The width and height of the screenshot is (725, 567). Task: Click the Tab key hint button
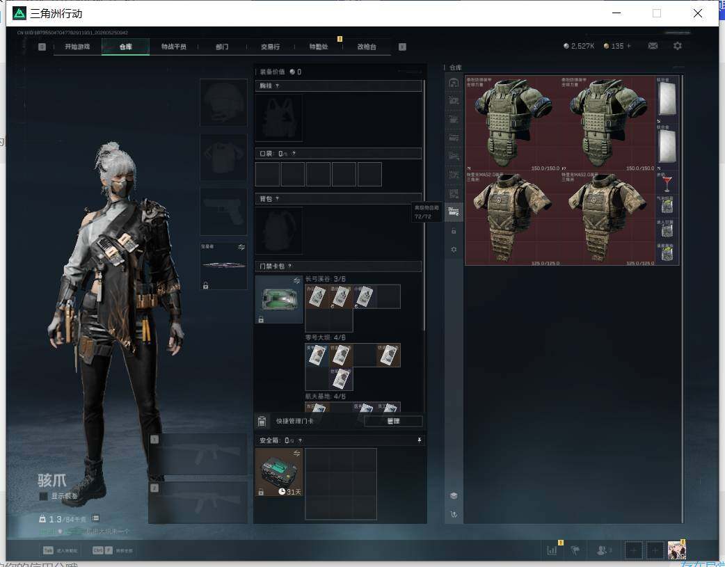point(48,550)
